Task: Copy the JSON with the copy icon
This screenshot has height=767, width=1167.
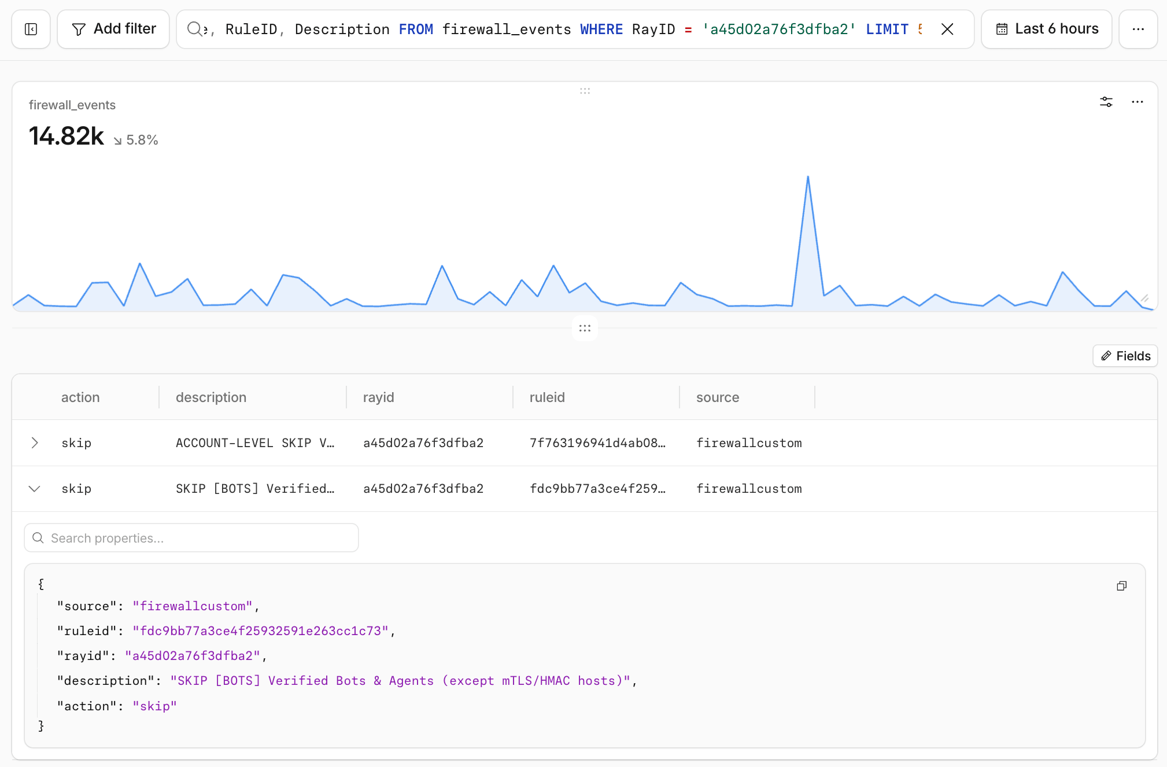Action: pos(1122,586)
